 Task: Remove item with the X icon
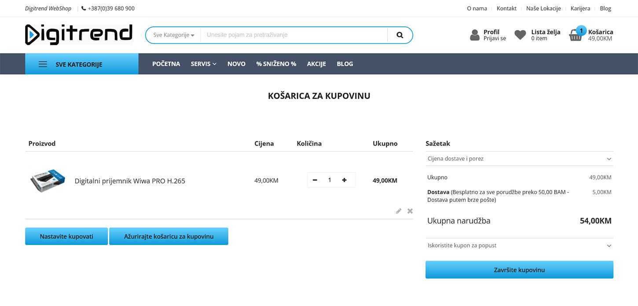(x=410, y=211)
